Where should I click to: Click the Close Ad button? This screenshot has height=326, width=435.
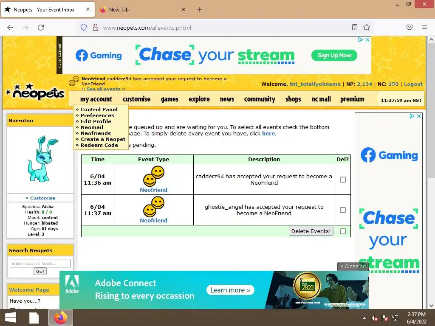353,267
